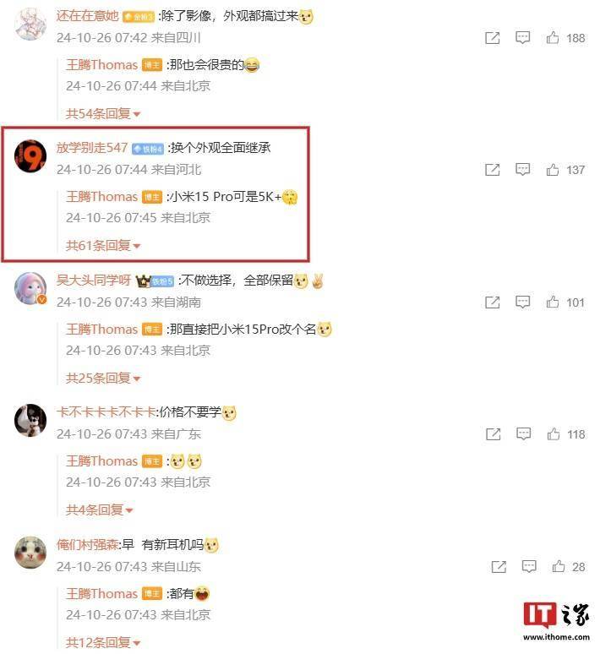Open 王腾Thomas profile in first reply

101,65
